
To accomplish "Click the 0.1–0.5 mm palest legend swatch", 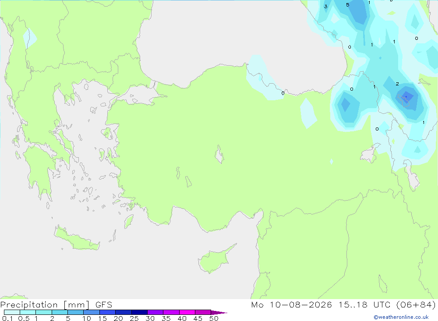I will click(x=12, y=312).
